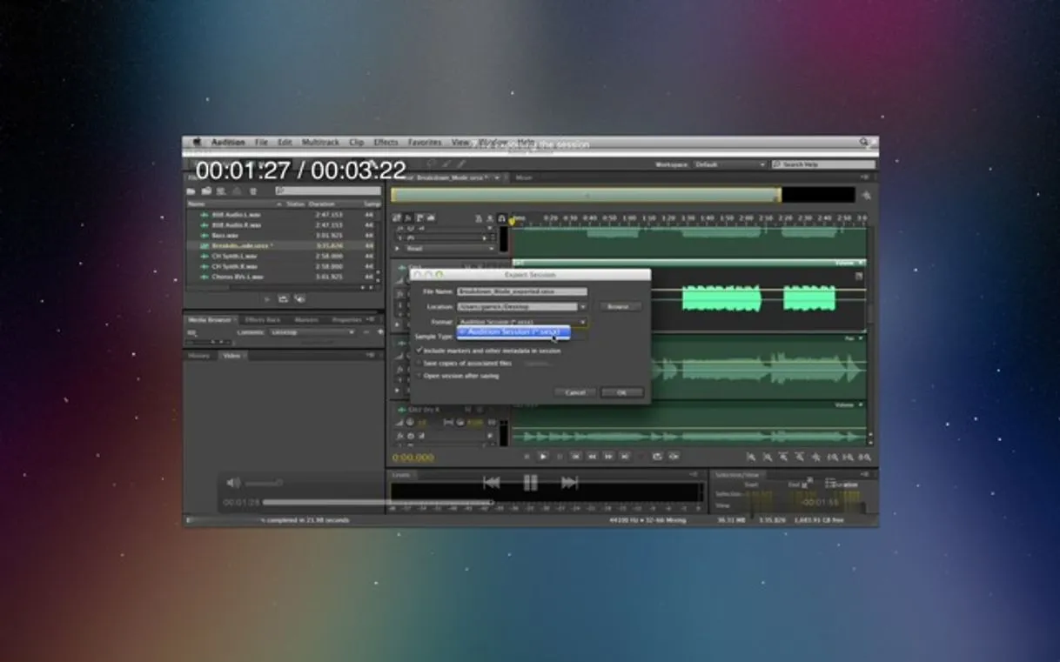Viewport: 1060px width, 662px height.
Task: Click the Inputs/Outputs icon above tracks
Action: (x=397, y=218)
